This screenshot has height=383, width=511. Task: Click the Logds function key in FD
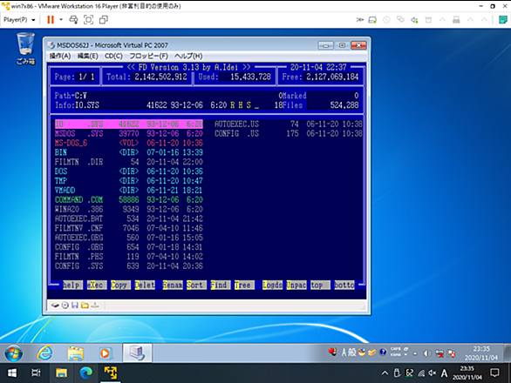(x=272, y=285)
